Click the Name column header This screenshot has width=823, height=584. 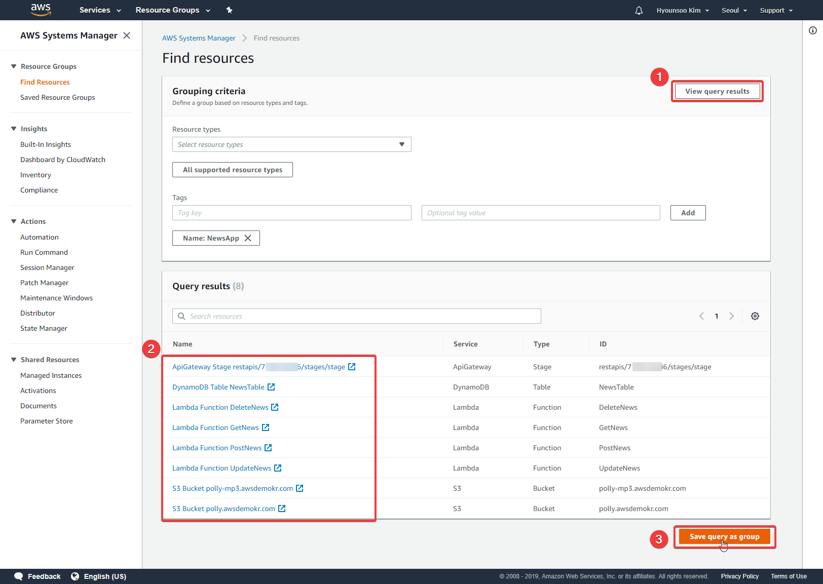[182, 344]
